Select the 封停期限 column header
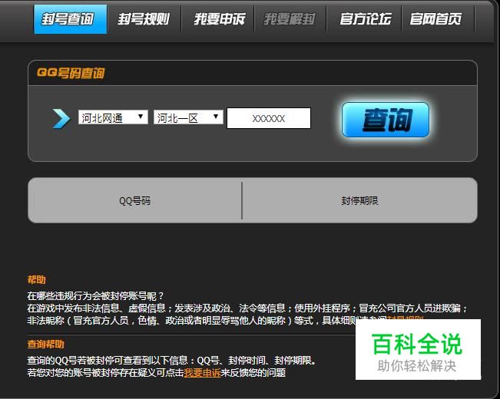 tap(359, 201)
